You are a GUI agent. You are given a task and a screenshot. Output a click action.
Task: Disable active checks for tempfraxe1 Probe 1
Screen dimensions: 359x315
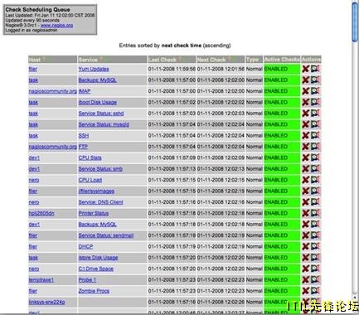[x=305, y=280]
